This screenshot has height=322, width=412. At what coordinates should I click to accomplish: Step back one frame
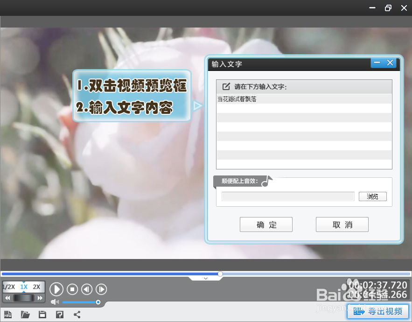[x=87, y=289]
